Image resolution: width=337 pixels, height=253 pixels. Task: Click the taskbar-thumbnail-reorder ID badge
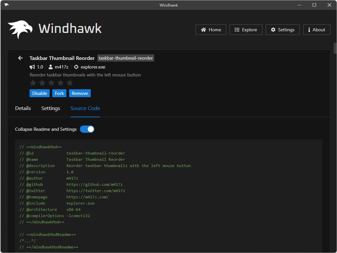click(126, 58)
